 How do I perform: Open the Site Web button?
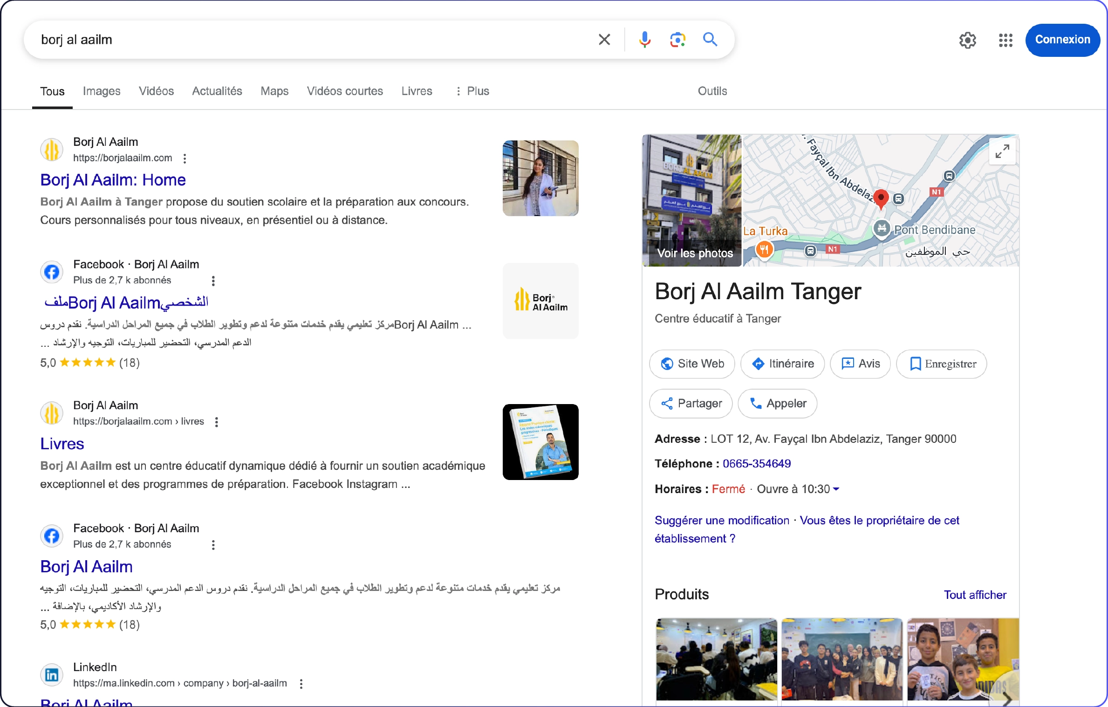(x=692, y=364)
